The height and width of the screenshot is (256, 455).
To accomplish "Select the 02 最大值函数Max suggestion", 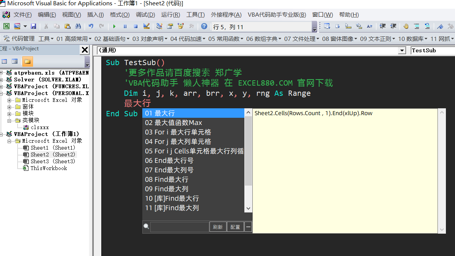I will pyautogui.click(x=193, y=122).
